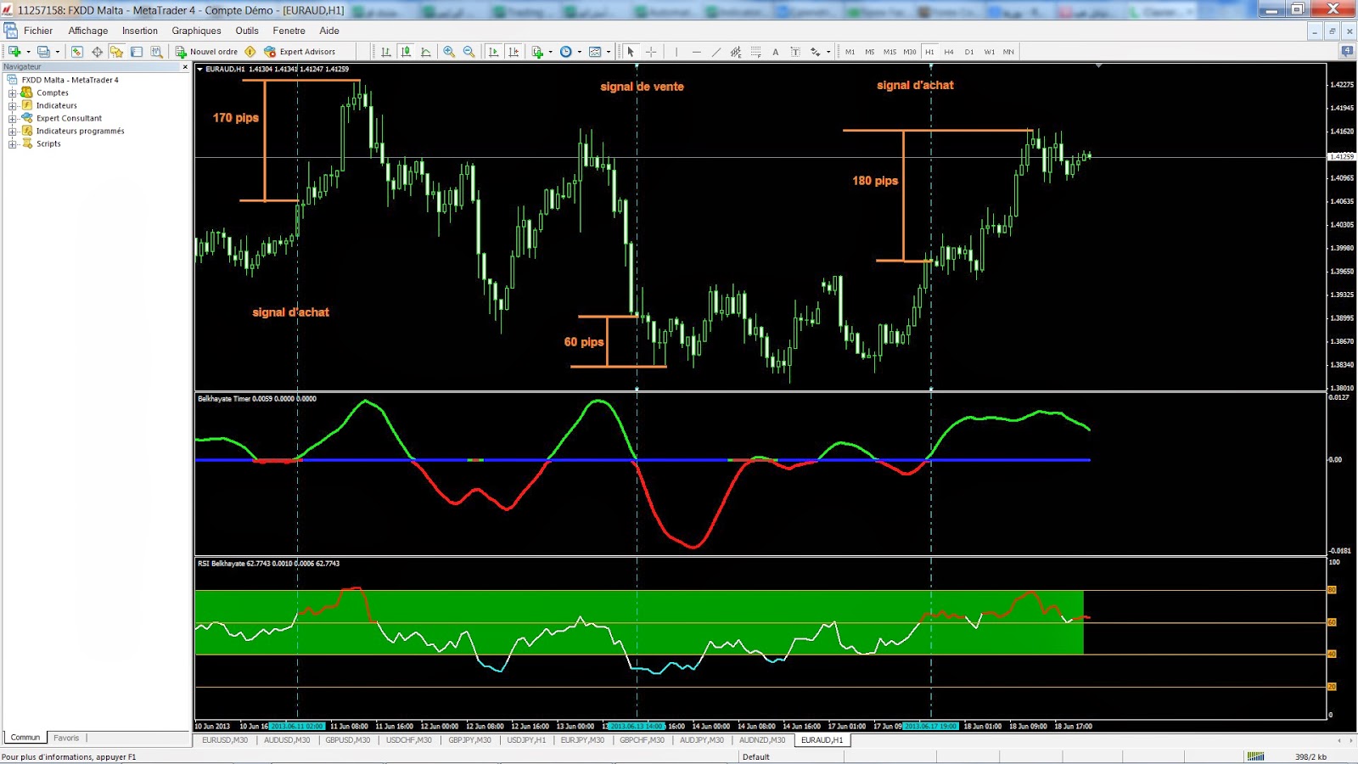Switch timeframe to M15
Viewport: 1358px width, 764px height.
click(889, 52)
